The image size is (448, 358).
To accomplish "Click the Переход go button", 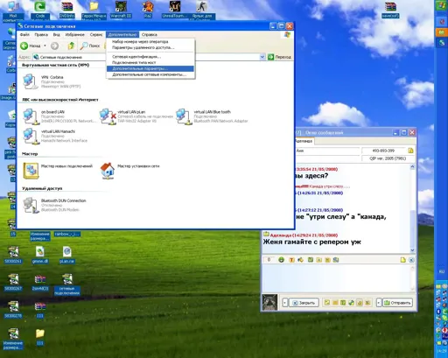I will pyautogui.click(x=279, y=57).
